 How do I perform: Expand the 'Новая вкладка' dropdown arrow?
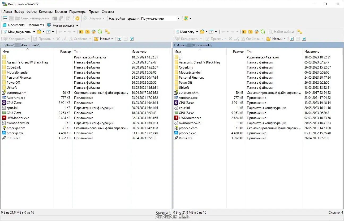click(77, 25)
